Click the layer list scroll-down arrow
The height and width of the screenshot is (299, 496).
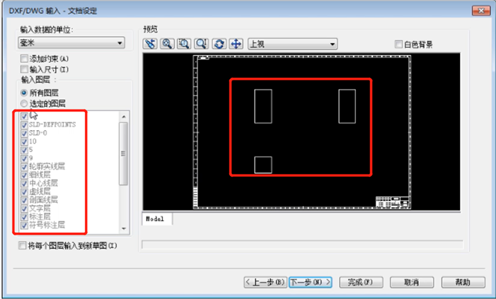click(x=123, y=229)
